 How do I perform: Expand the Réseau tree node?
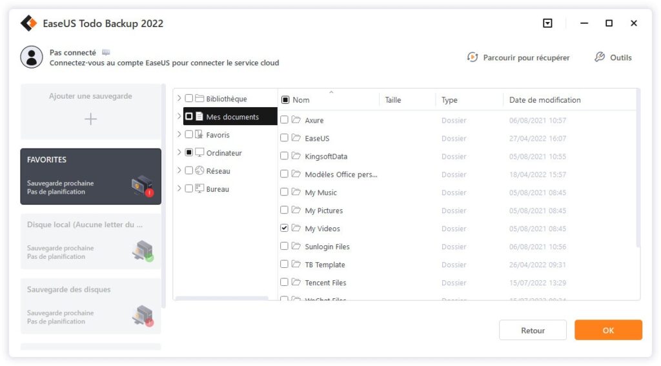coord(179,170)
